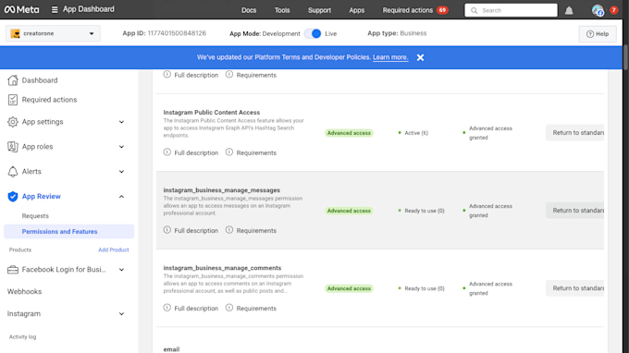Click App ID number 1177401500848126
The height and width of the screenshot is (353, 629).
coord(177,33)
